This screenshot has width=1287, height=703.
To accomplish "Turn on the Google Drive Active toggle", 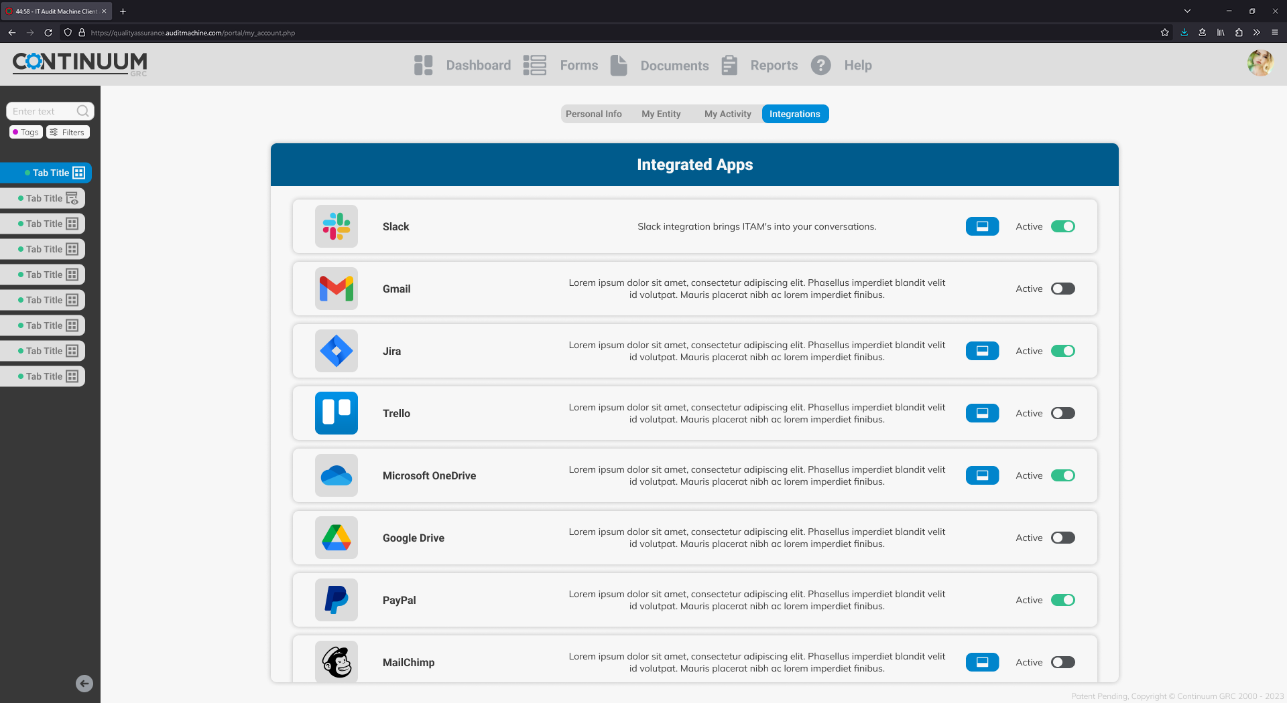I will tap(1062, 538).
